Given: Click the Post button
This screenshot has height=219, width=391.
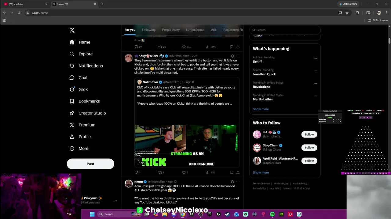Looking at the screenshot, I should (x=90, y=164).
